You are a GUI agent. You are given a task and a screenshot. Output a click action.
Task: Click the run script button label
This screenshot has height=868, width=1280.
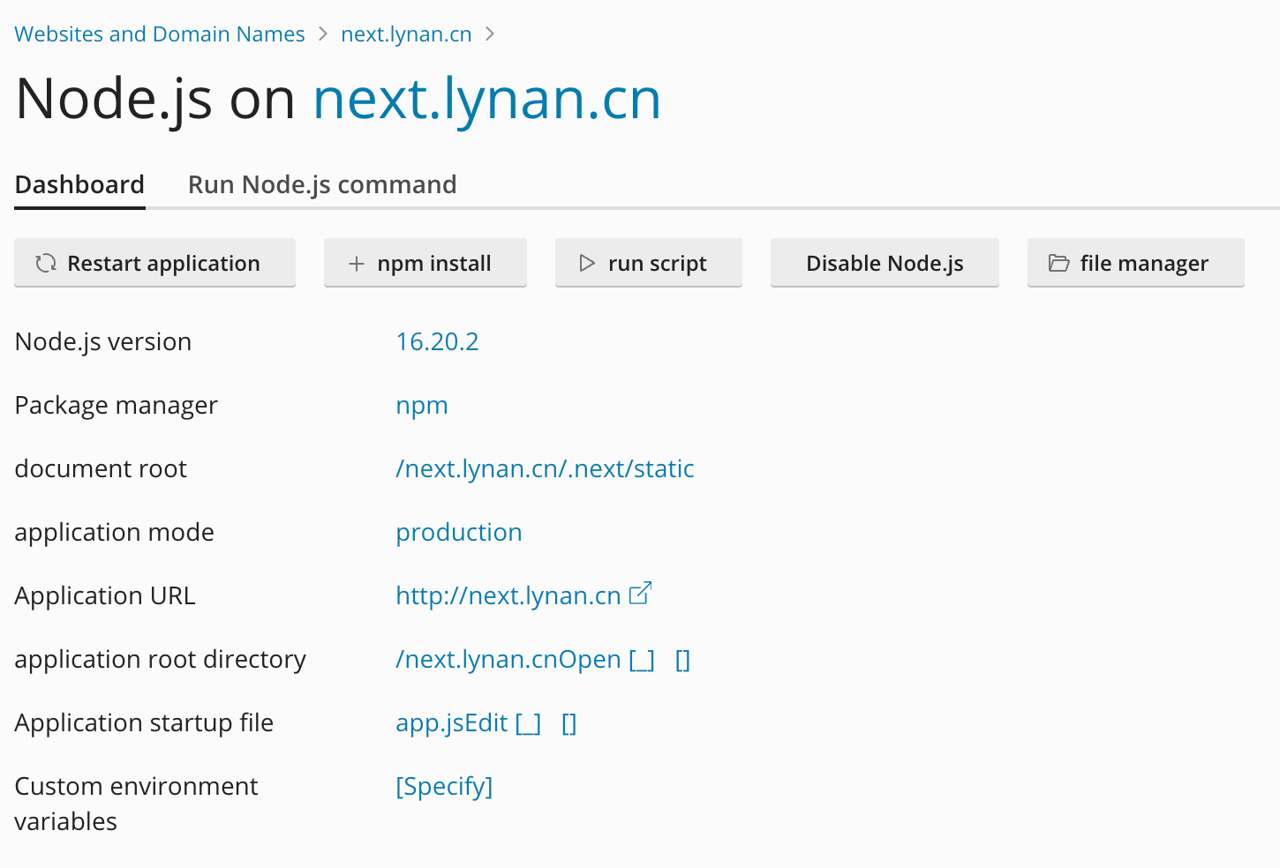657,264
